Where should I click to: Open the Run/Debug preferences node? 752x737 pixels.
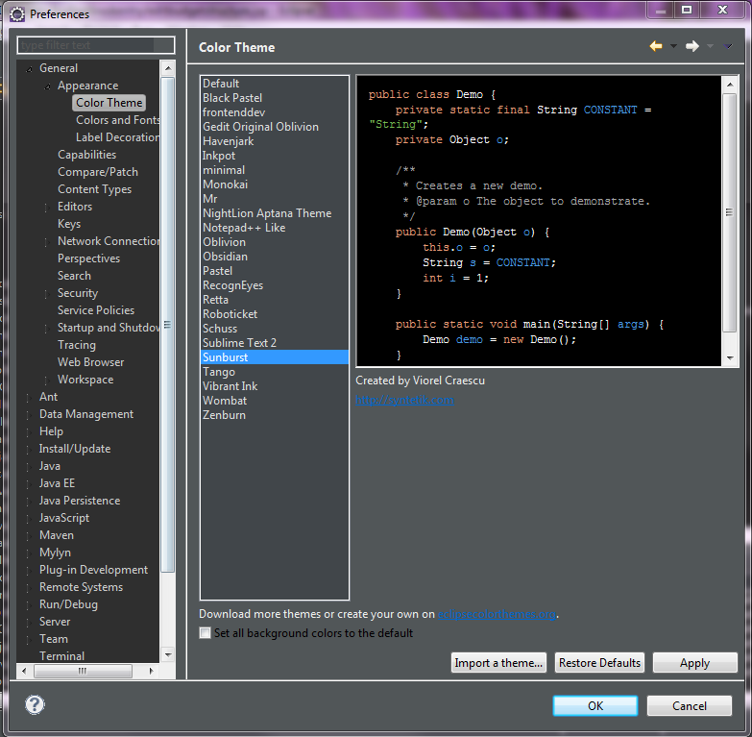click(68, 604)
